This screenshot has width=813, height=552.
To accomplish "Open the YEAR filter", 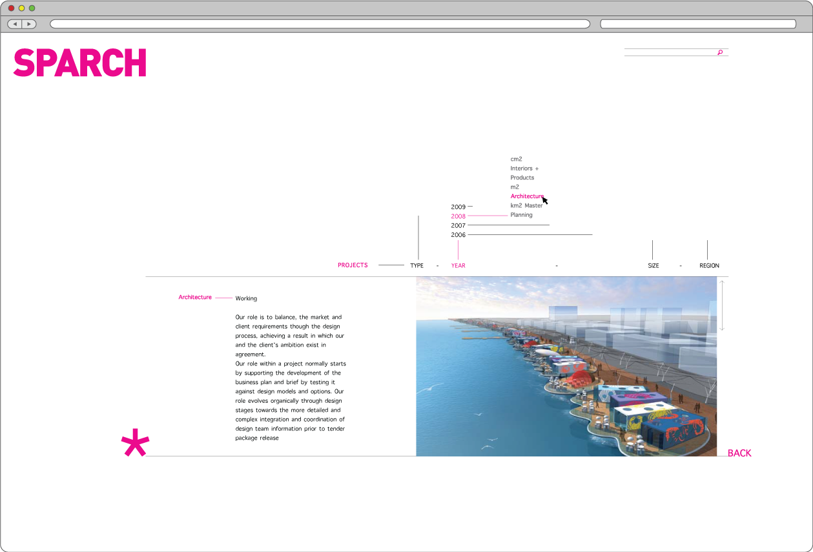I will pyautogui.click(x=458, y=265).
